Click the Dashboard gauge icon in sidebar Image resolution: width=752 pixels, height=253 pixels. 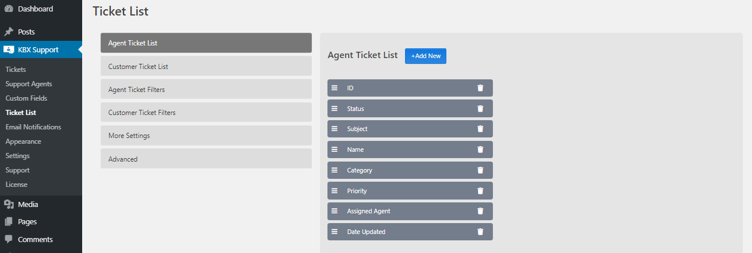point(9,9)
